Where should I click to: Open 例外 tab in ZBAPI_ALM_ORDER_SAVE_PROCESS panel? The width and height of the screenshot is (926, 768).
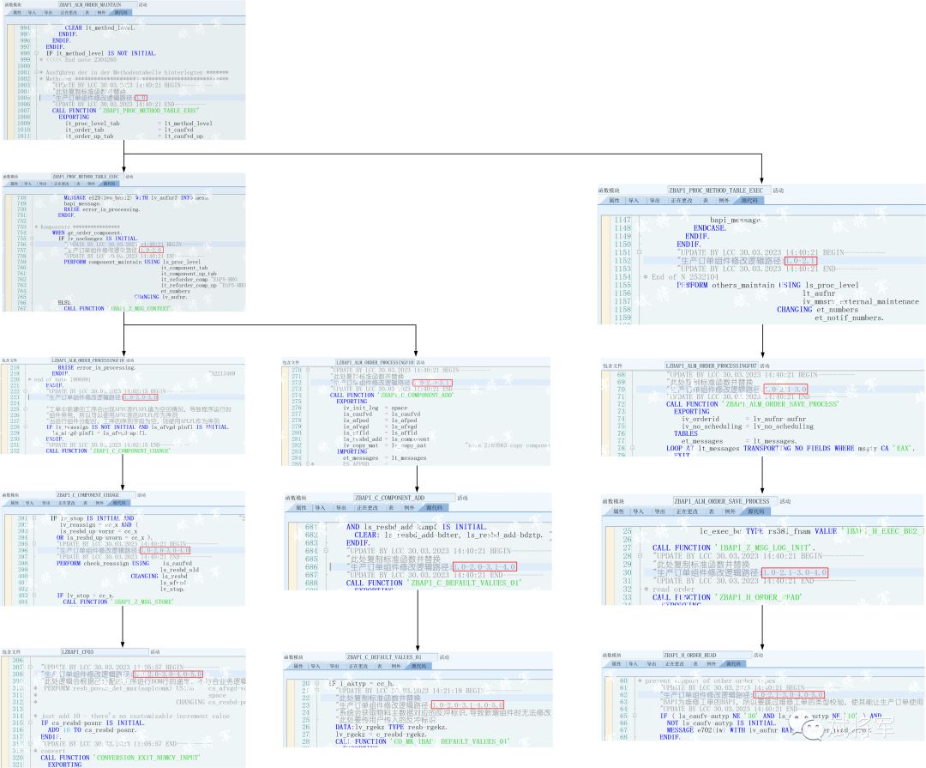click(730, 511)
